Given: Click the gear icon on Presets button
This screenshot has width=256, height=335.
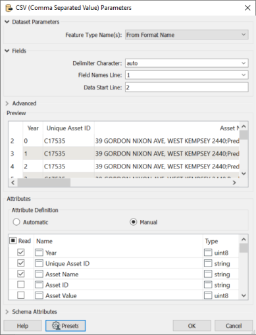Looking at the screenshot, I should (56, 326).
